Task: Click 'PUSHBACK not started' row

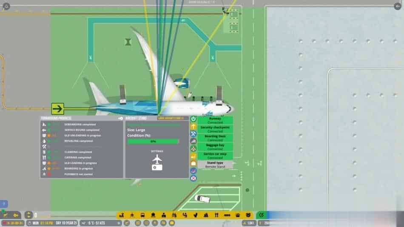Action: (x=81, y=174)
